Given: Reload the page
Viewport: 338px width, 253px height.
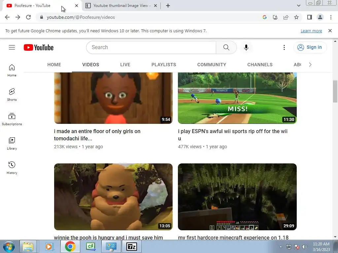Looking at the screenshot, I should click(28, 17).
